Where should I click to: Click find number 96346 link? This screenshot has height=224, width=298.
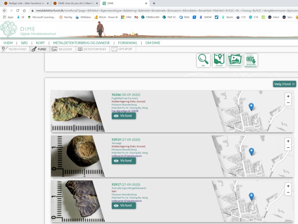(116, 95)
